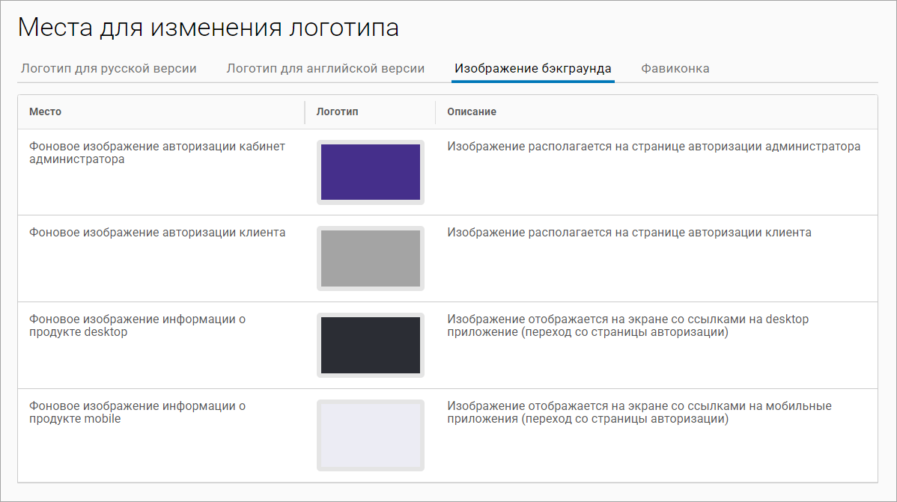The height and width of the screenshot is (502, 897).
Task: Open the gray client authorization background thumbnail
Action: pyautogui.click(x=370, y=258)
